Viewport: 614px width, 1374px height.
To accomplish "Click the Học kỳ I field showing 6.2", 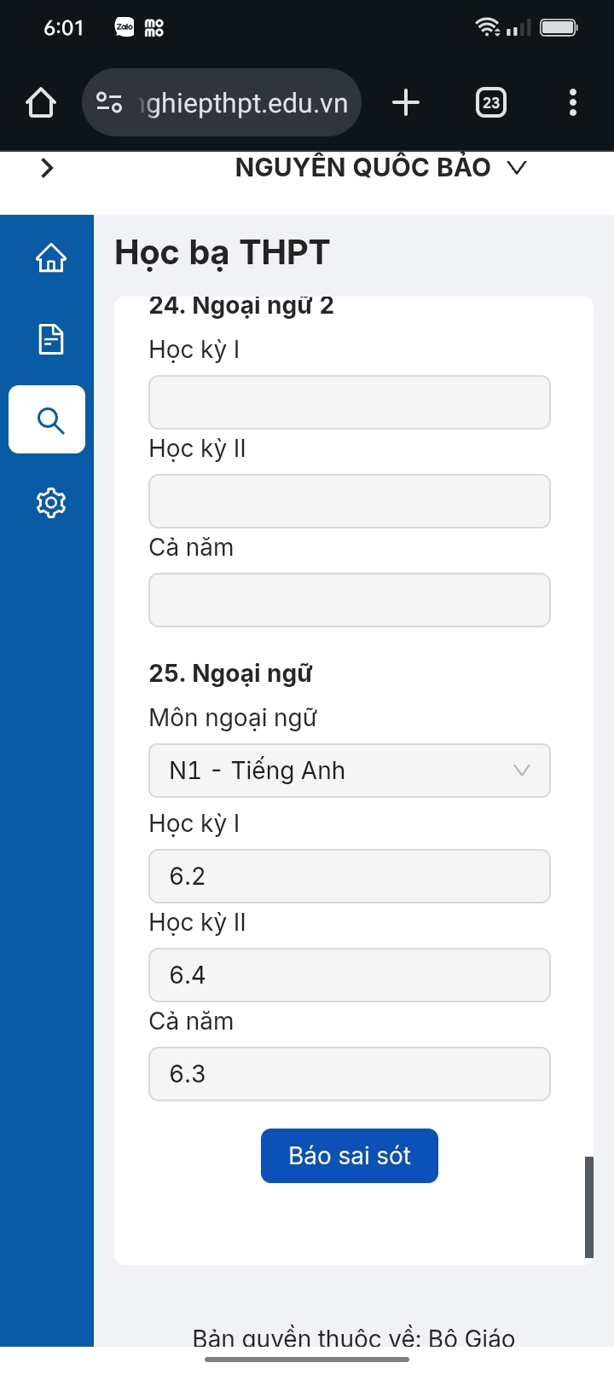I will [350, 876].
